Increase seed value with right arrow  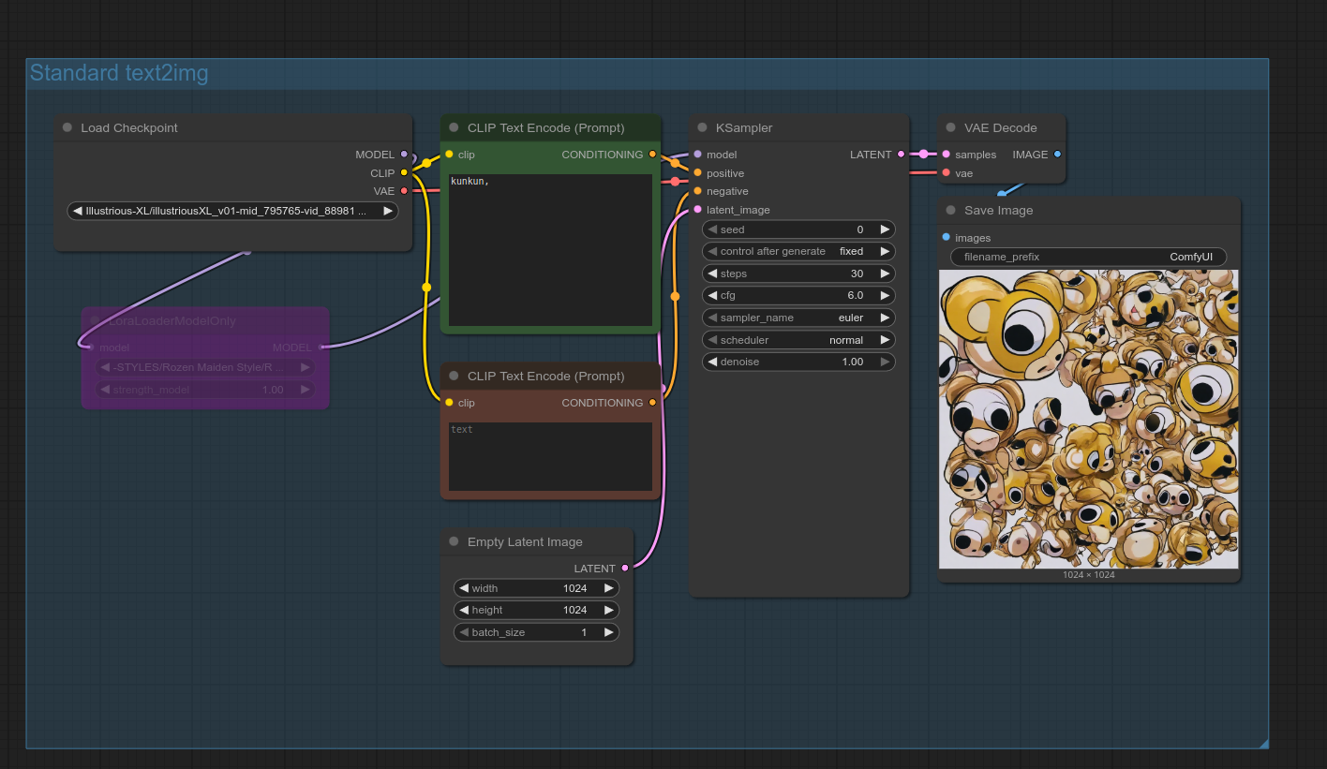pos(885,229)
